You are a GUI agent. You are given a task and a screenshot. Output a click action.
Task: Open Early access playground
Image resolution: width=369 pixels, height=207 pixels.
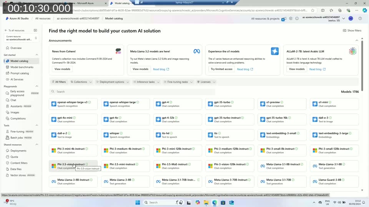(17, 93)
